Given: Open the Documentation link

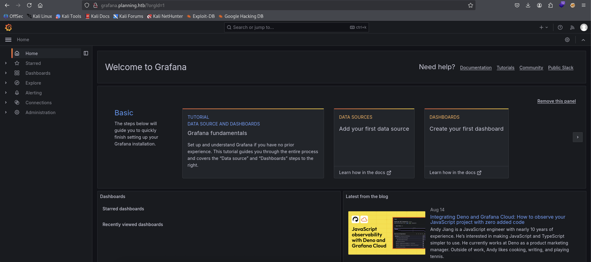Looking at the screenshot, I should click(476, 68).
